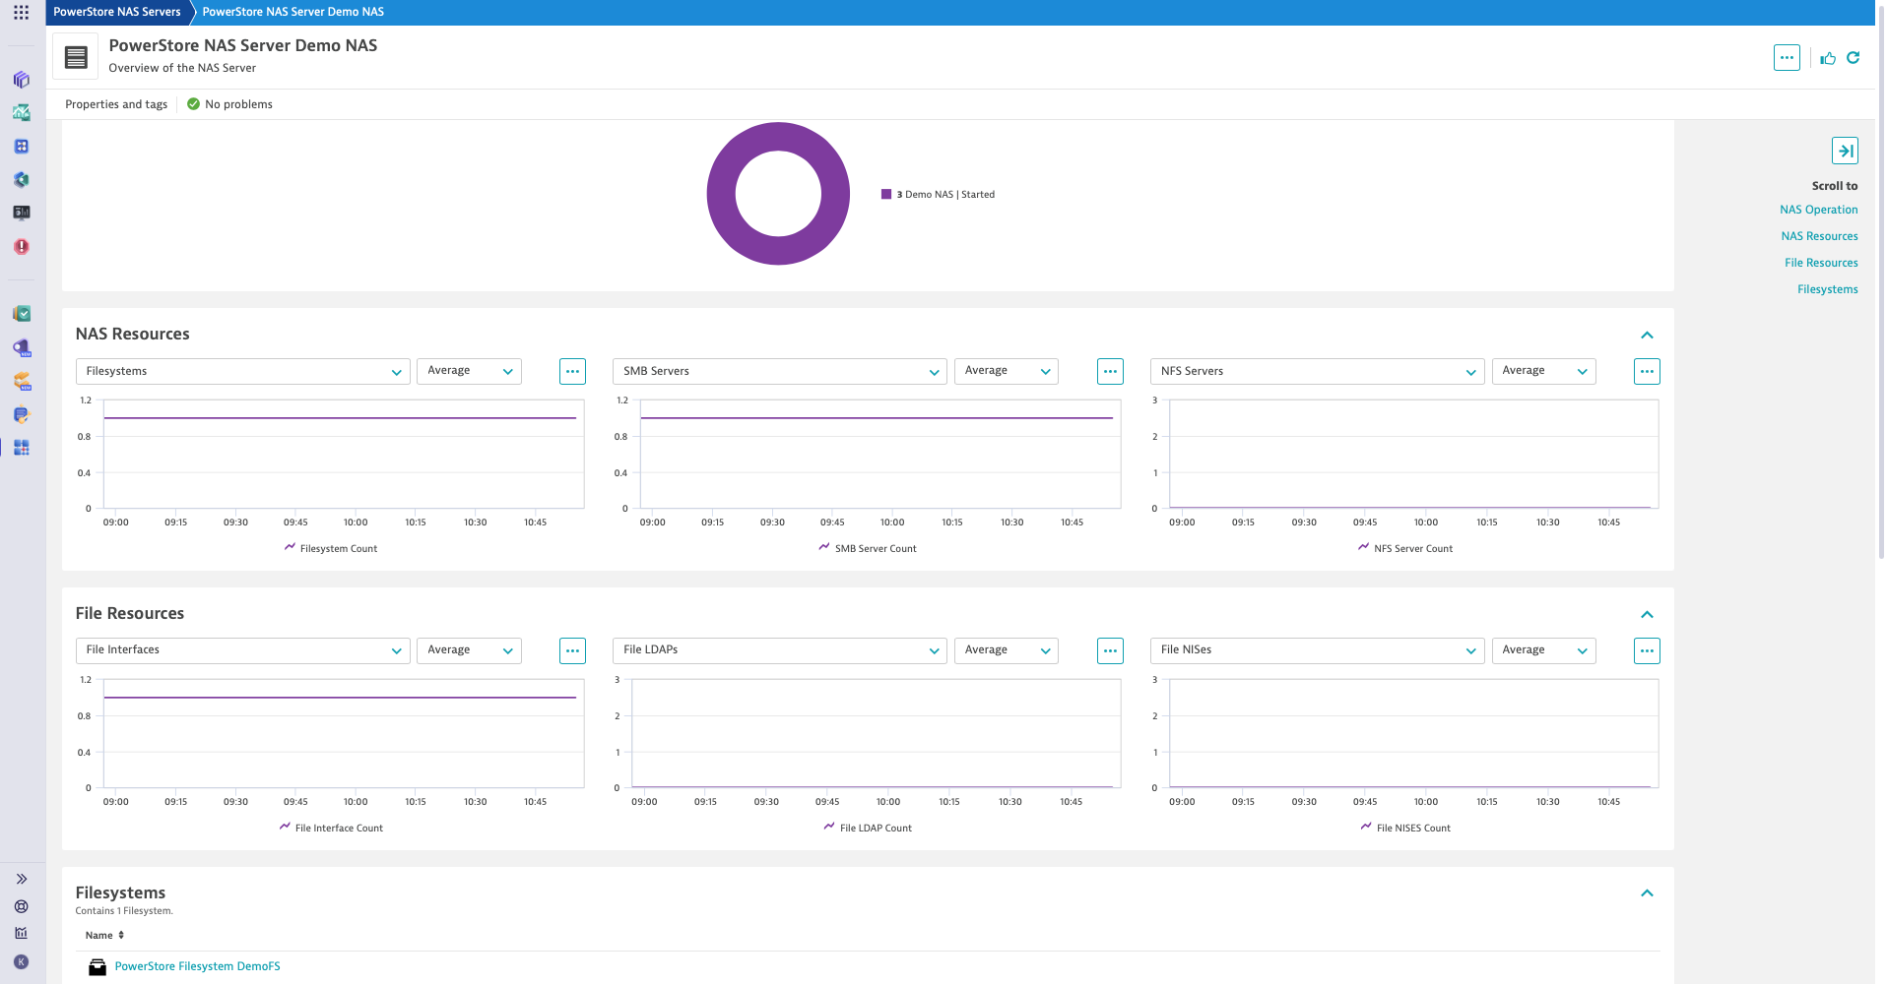The width and height of the screenshot is (1887, 984).
Task: Click PowerStore NAS Server Demo NAS breadcrumb
Action: 293,12
